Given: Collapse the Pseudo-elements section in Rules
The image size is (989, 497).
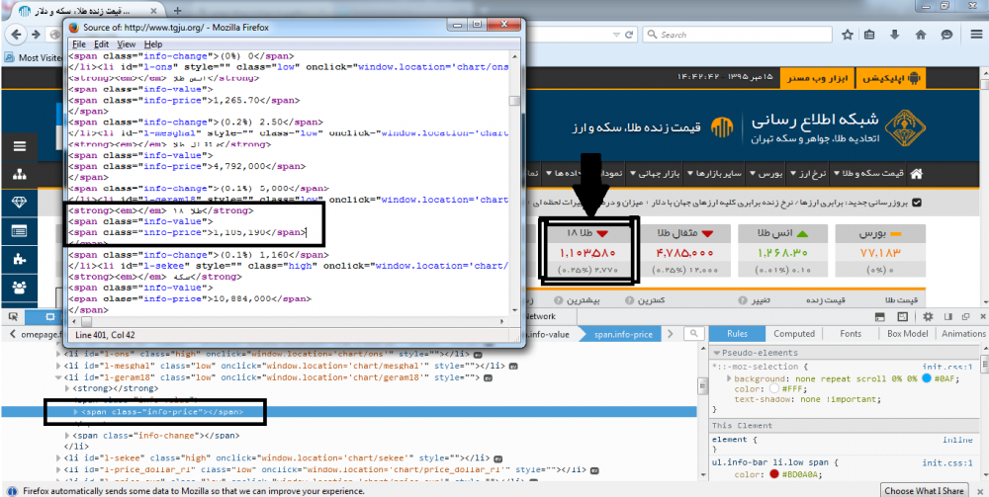Looking at the screenshot, I should [716, 353].
